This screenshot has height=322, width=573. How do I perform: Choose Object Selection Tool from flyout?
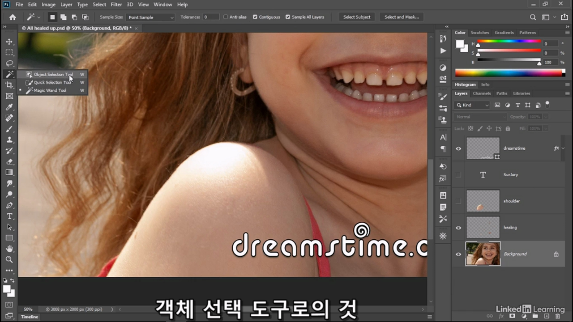(x=53, y=74)
